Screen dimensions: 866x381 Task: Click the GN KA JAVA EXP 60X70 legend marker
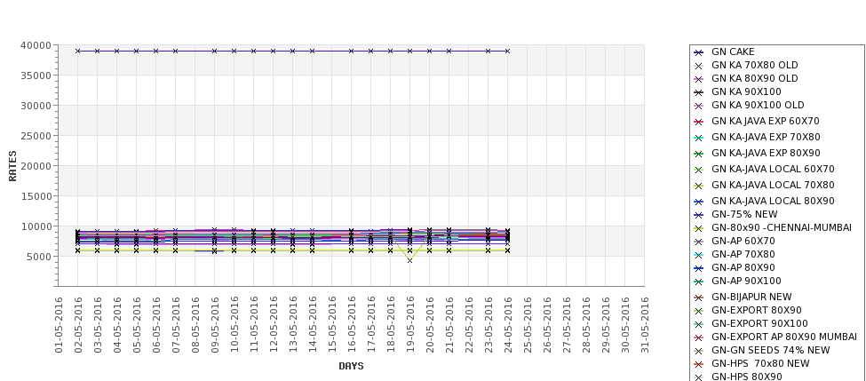point(699,122)
